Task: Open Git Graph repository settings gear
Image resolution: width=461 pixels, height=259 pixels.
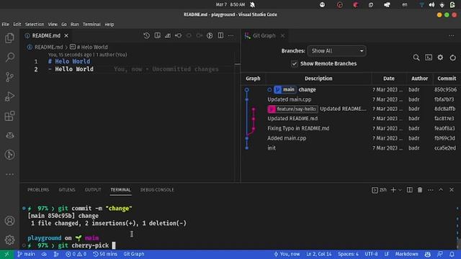Action: coord(440,58)
